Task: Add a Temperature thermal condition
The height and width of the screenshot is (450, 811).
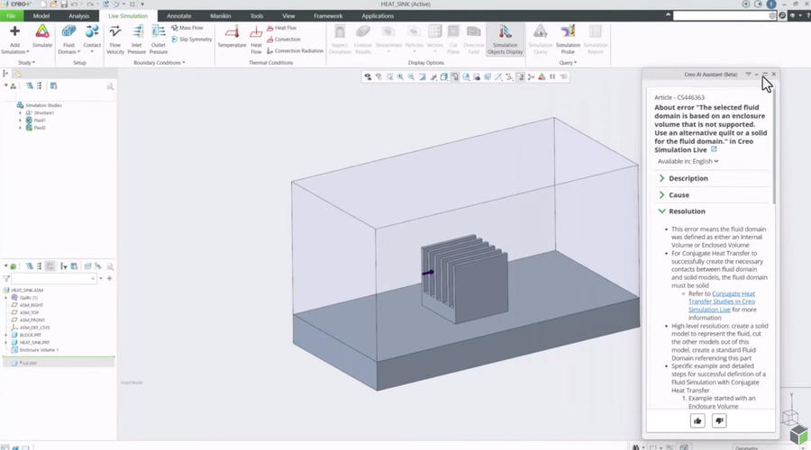Action: coord(232,37)
